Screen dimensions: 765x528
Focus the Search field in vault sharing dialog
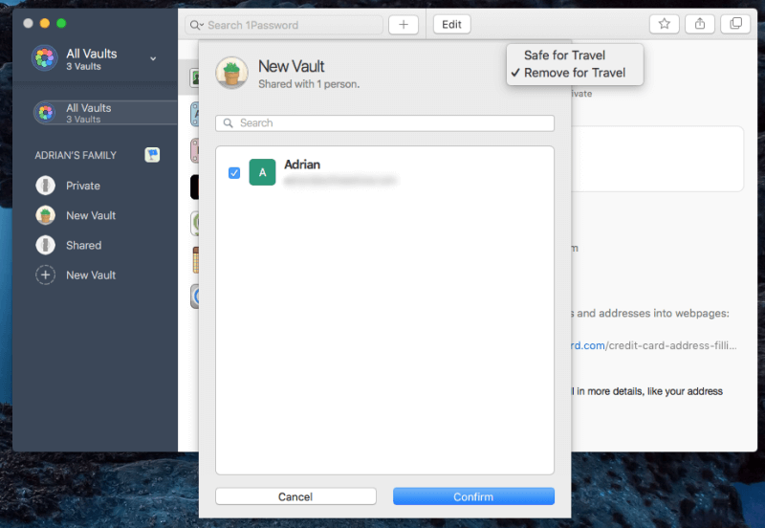(384, 123)
